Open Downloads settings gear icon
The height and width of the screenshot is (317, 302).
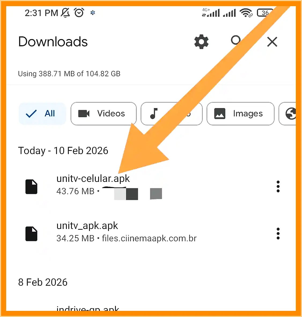[x=201, y=42]
